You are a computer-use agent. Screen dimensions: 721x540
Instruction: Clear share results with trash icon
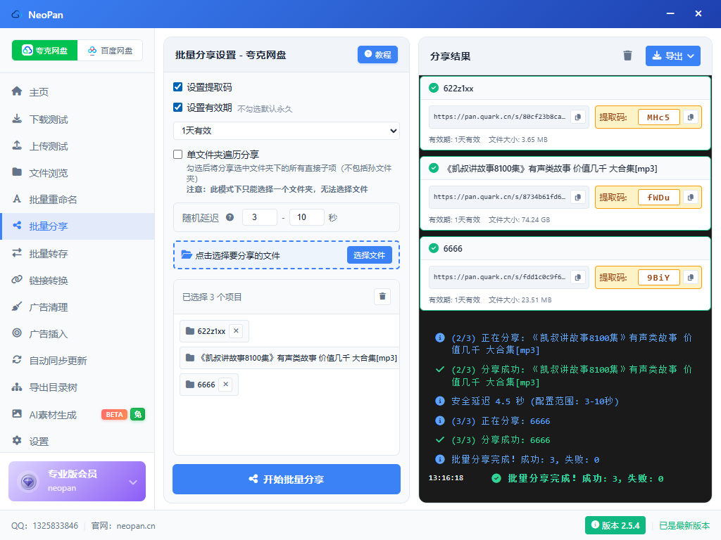tap(627, 56)
